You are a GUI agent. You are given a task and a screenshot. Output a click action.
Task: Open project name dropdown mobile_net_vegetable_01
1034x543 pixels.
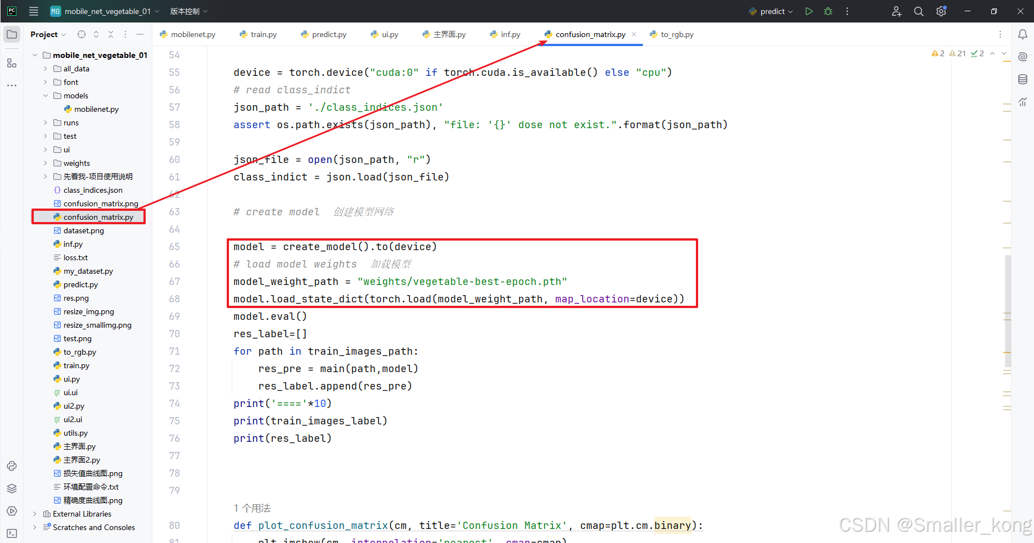pyautogui.click(x=105, y=11)
